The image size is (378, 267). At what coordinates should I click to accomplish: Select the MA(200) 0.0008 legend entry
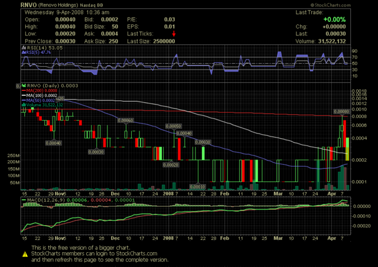pyautogui.click(x=40, y=90)
